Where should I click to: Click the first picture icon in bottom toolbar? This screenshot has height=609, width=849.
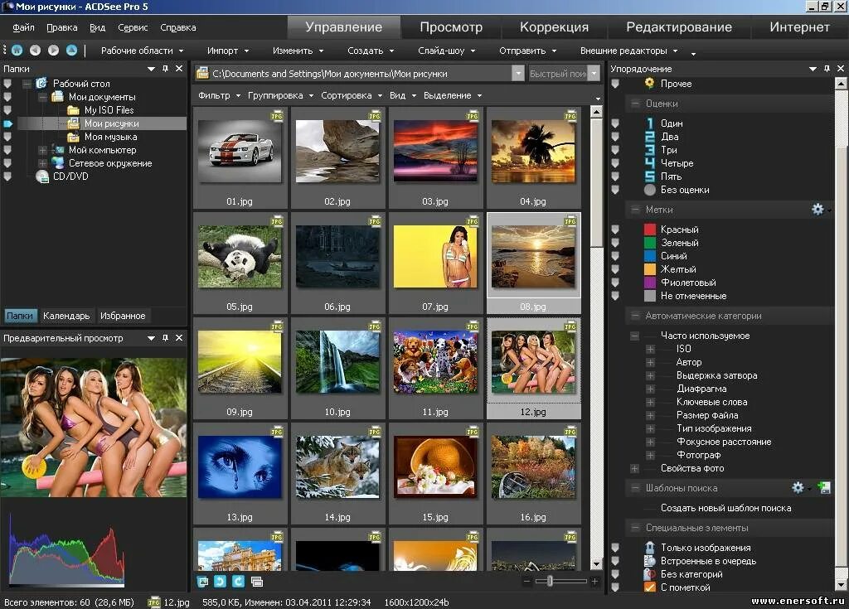tap(202, 582)
